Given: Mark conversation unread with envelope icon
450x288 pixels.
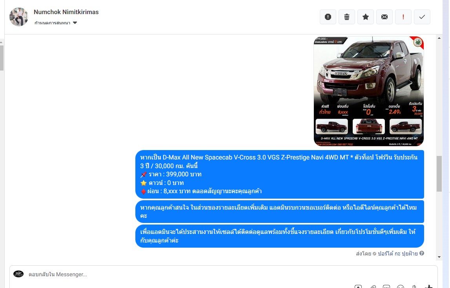Looking at the screenshot, I should (x=384, y=17).
